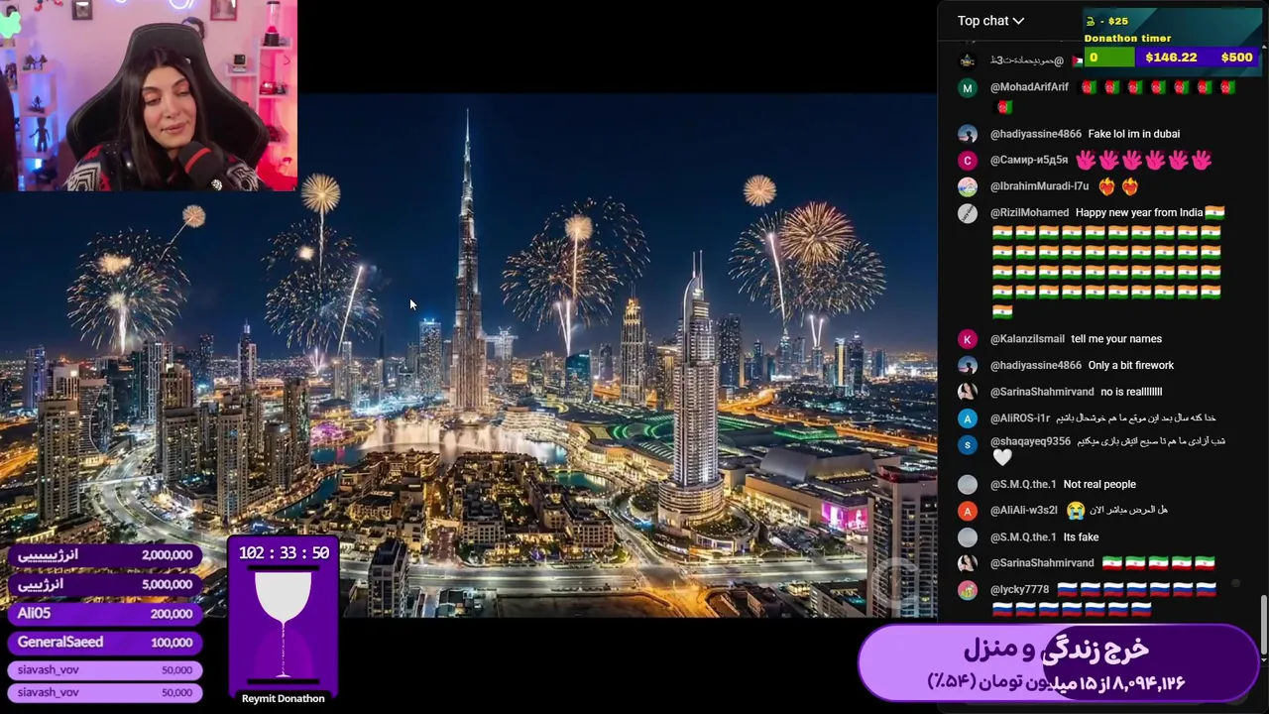This screenshot has width=1269, height=714.
Task: Click the 'Its fake' chat text
Action: [x=1081, y=537]
